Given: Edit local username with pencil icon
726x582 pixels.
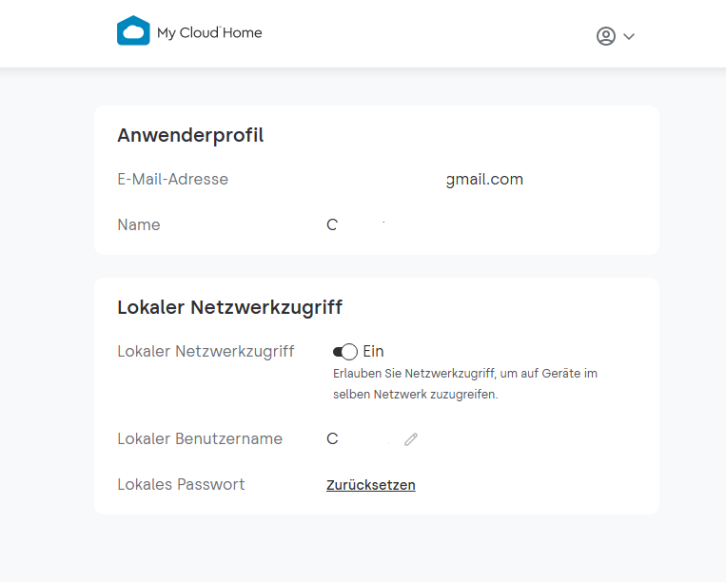Looking at the screenshot, I should pos(411,439).
